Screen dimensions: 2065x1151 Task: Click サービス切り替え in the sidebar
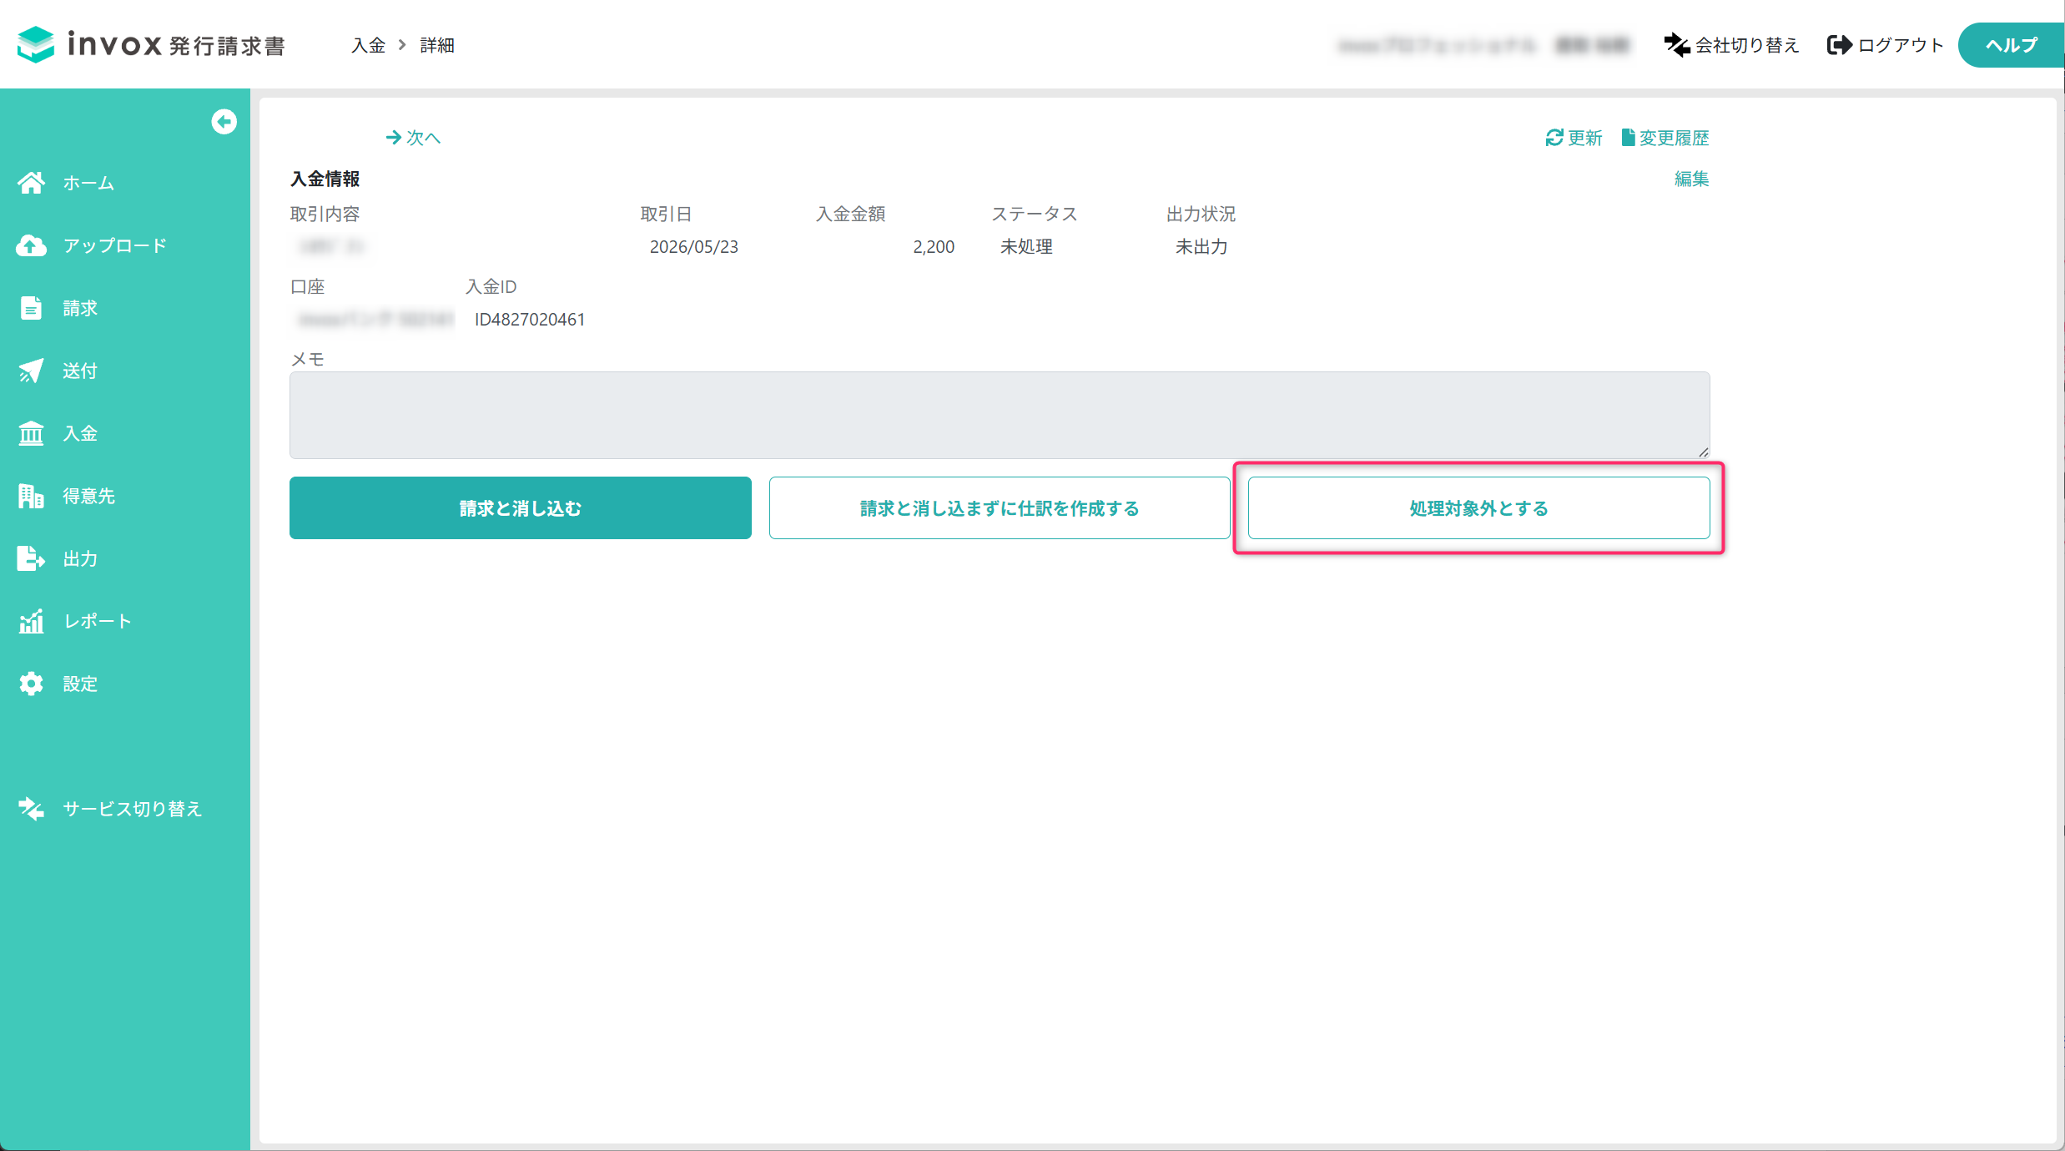tap(110, 809)
